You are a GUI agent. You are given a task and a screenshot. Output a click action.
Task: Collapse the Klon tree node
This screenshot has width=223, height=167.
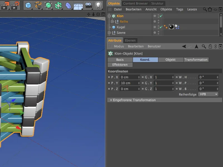click(x=109, y=16)
